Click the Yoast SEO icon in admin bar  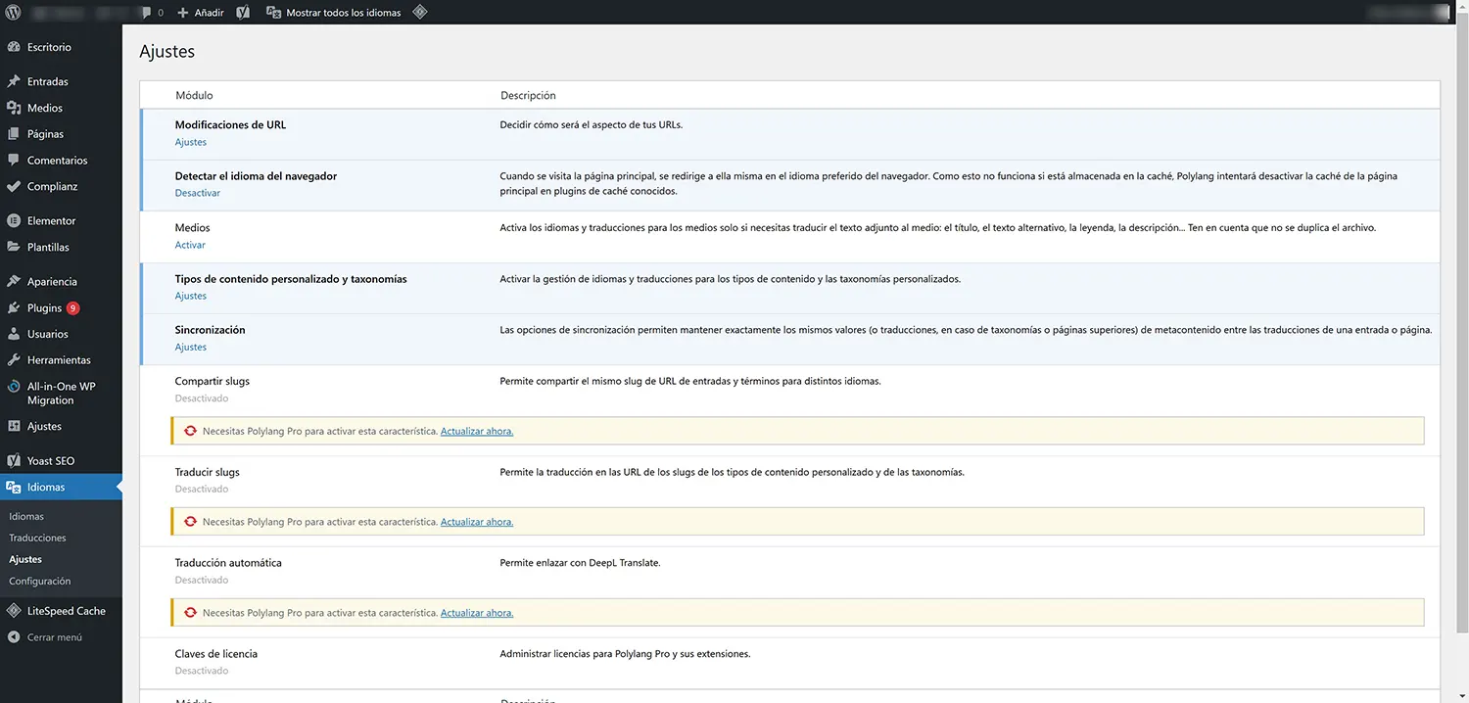tap(243, 13)
